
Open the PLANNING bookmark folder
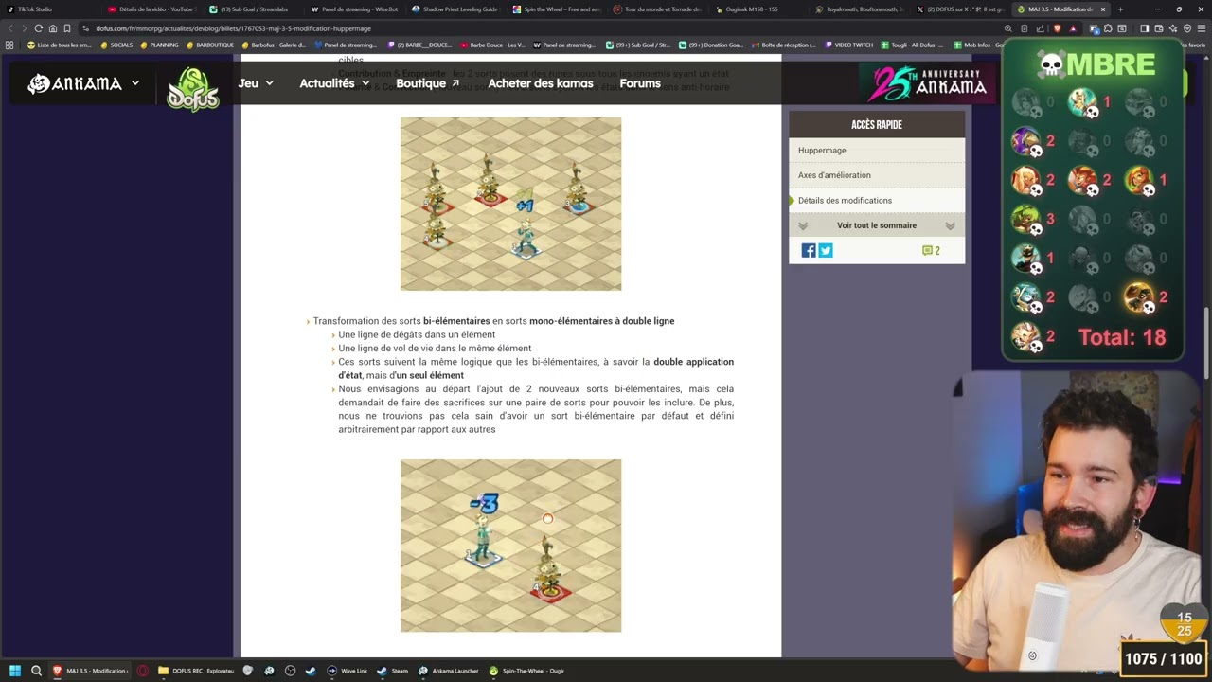(x=159, y=45)
